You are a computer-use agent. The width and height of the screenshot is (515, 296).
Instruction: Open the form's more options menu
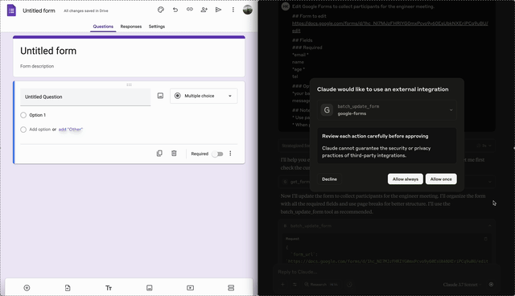coord(233,10)
